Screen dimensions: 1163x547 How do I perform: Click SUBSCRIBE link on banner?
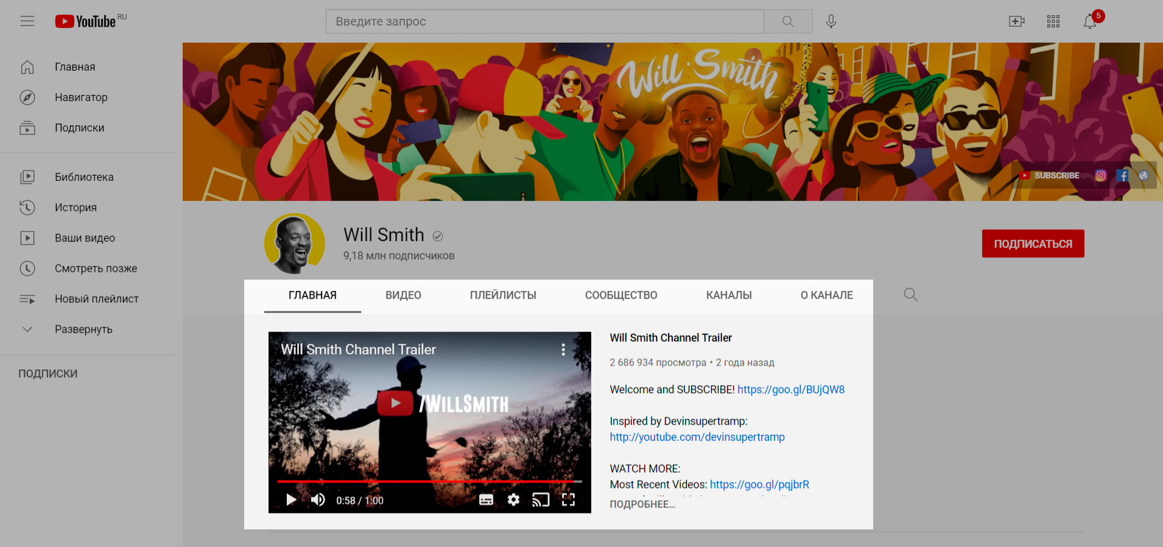[x=1050, y=175]
